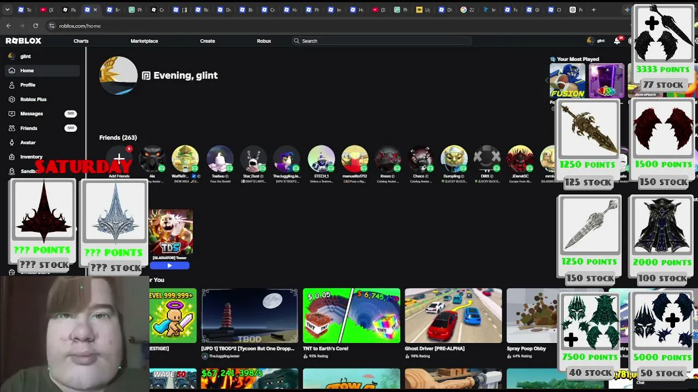Viewport: 698px width, 392px height.
Task: Open the Charts menu item
Action: pos(81,41)
